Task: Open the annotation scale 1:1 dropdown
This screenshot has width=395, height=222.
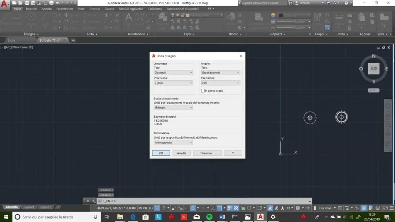Action: click(x=290, y=208)
